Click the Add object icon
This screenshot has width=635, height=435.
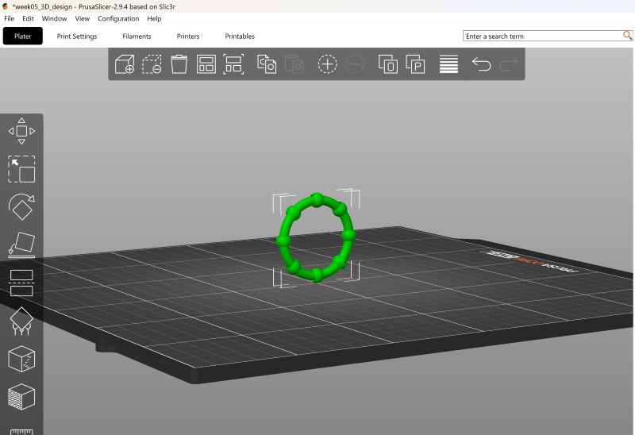(125, 64)
